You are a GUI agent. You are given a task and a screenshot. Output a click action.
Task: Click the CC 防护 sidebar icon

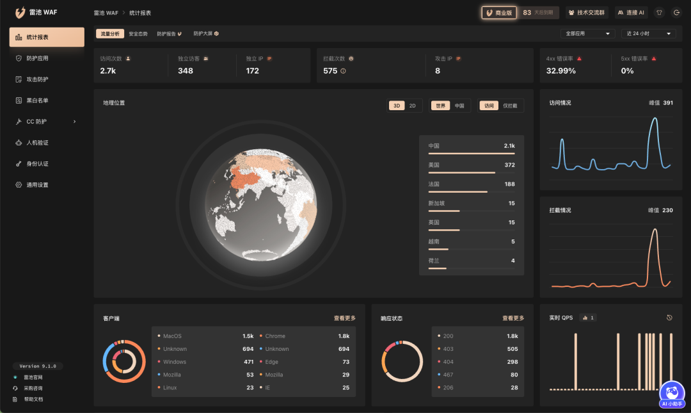pos(19,122)
